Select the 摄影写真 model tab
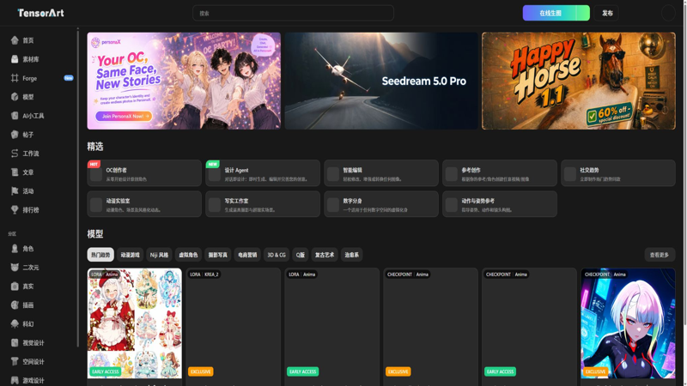This screenshot has width=687, height=386. click(218, 255)
